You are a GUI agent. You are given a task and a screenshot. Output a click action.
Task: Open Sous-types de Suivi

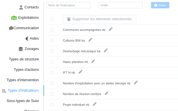pos(23,101)
